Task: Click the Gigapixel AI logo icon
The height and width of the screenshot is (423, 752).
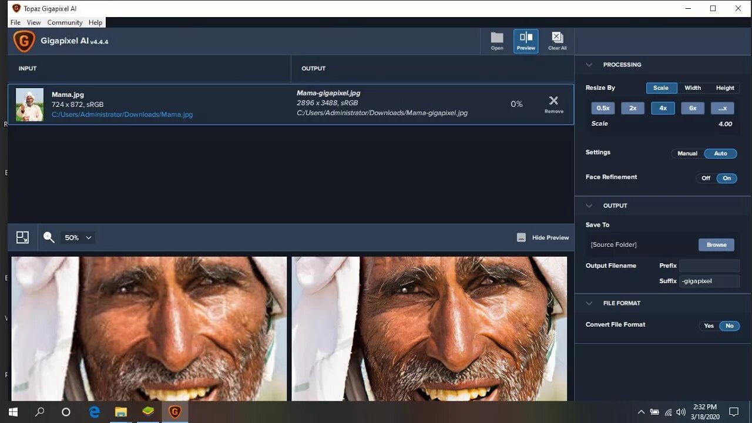Action: (24, 41)
